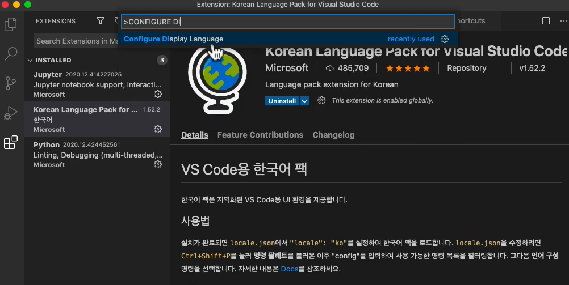Click the Microsoft publisher name
The image size is (569, 285).
coord(287,68)
